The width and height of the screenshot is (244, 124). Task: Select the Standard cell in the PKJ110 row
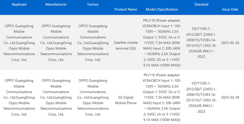point(201,97)
